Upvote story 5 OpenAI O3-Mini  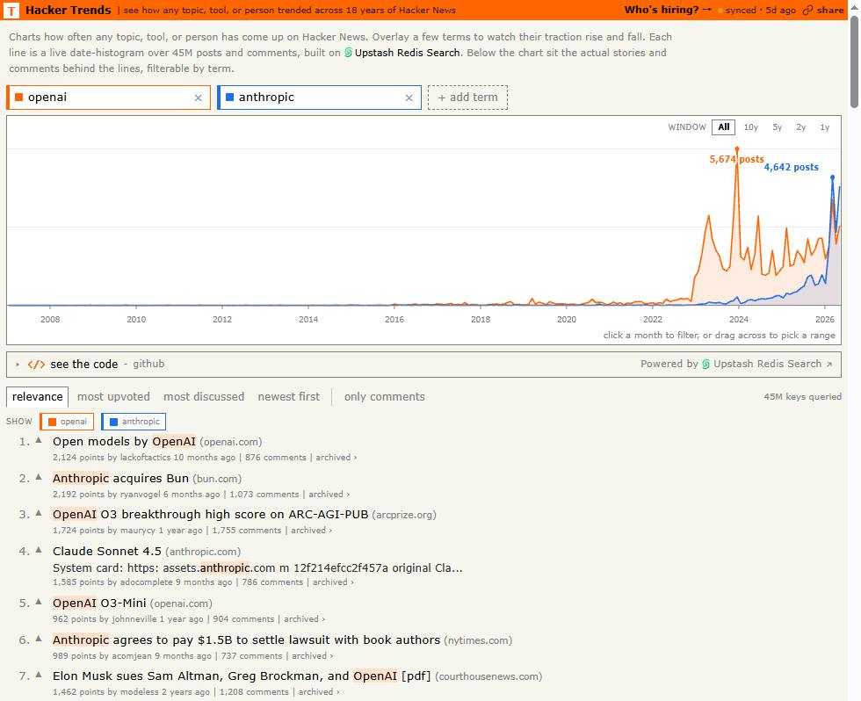click(x=39, y=602)
